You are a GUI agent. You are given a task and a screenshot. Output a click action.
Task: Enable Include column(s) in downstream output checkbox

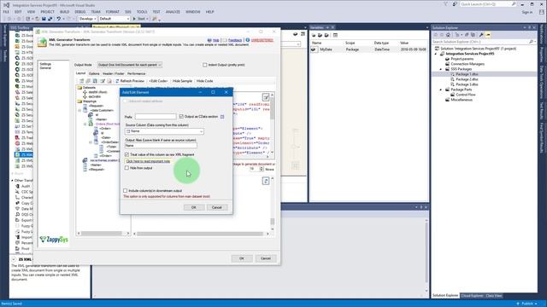point(126,191)
